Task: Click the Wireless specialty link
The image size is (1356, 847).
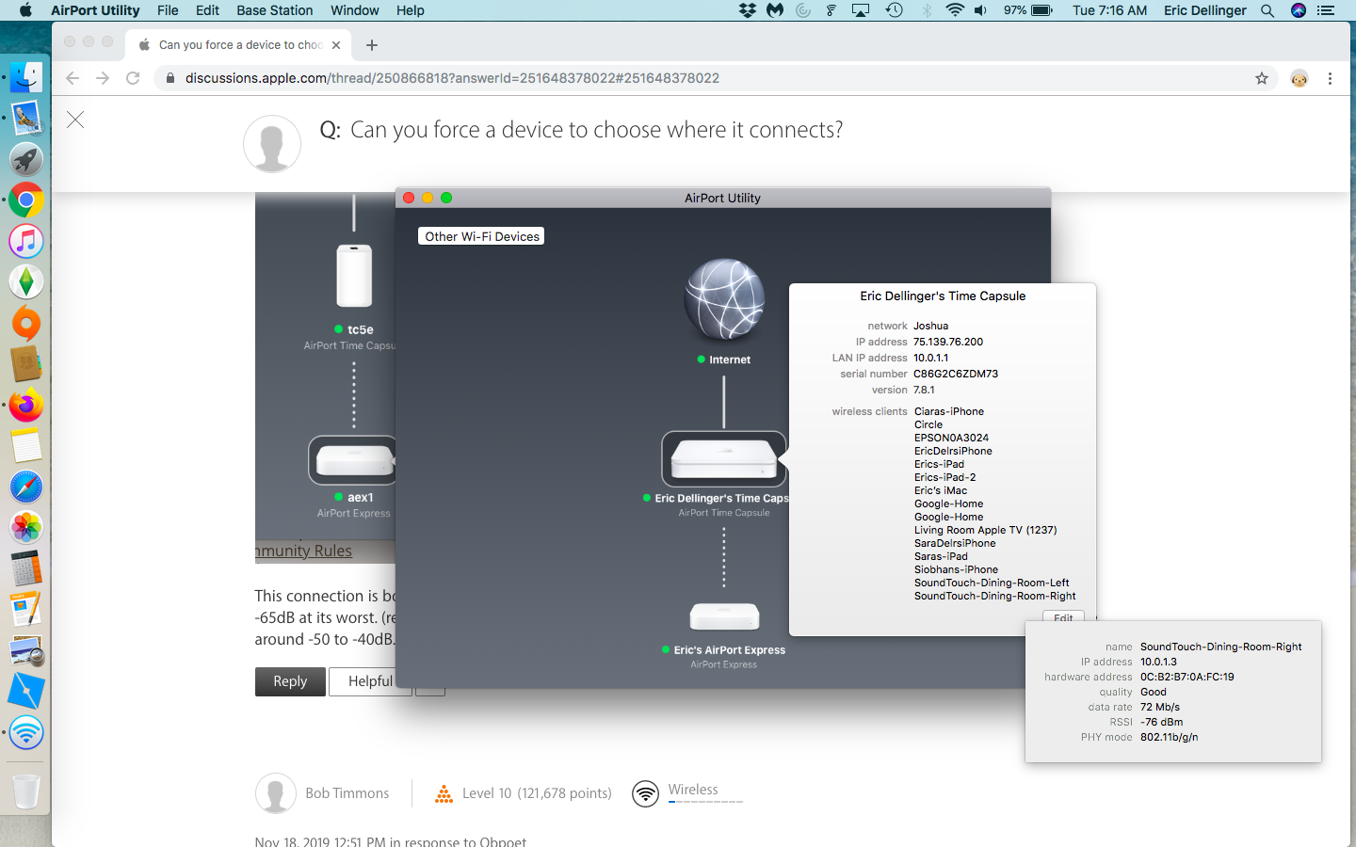Action: (x=693, y=790)
